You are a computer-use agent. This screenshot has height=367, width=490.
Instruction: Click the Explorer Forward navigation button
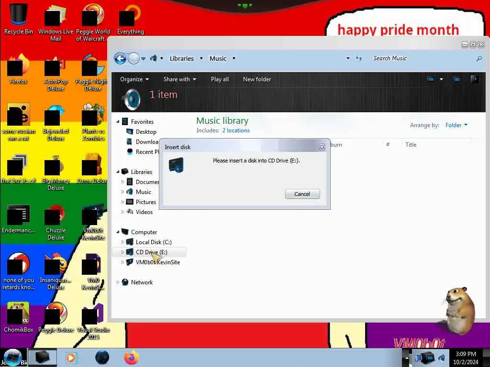click(134, 58)
